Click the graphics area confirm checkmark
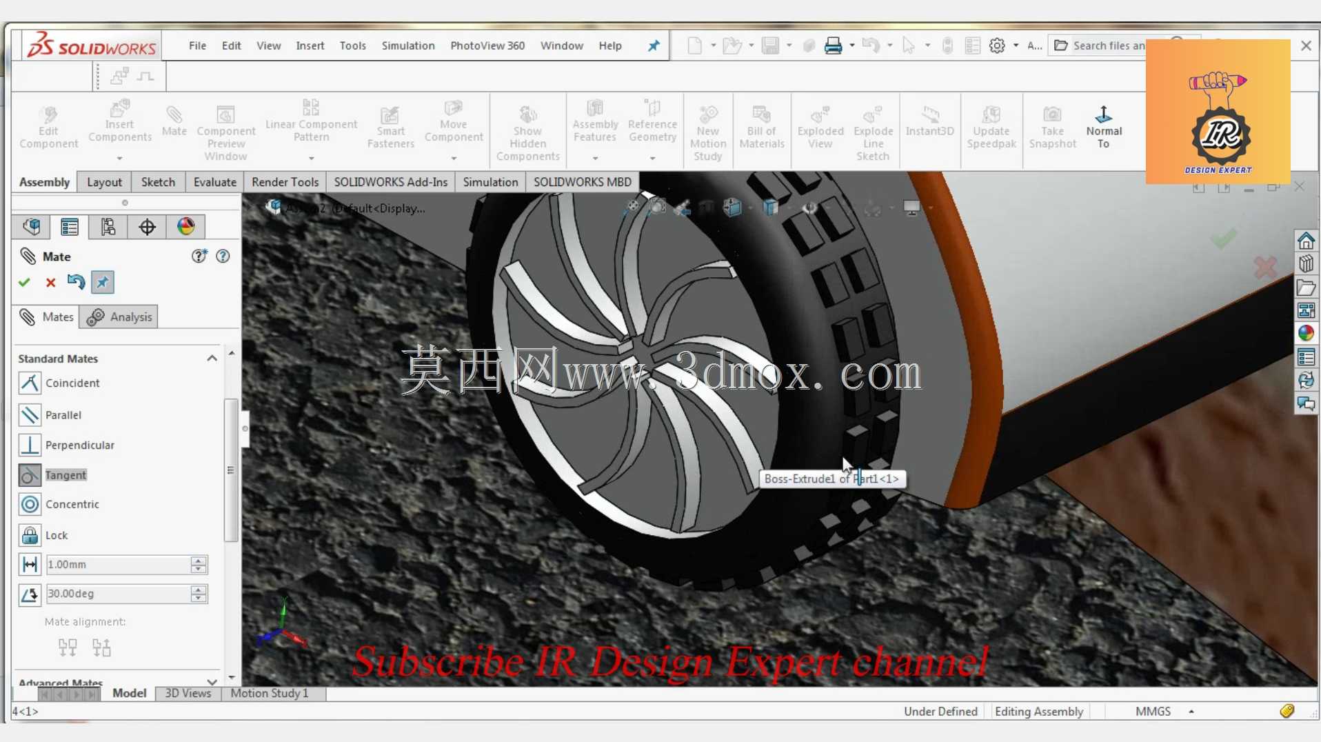 pyautogui.click(x=1223, y=239)
